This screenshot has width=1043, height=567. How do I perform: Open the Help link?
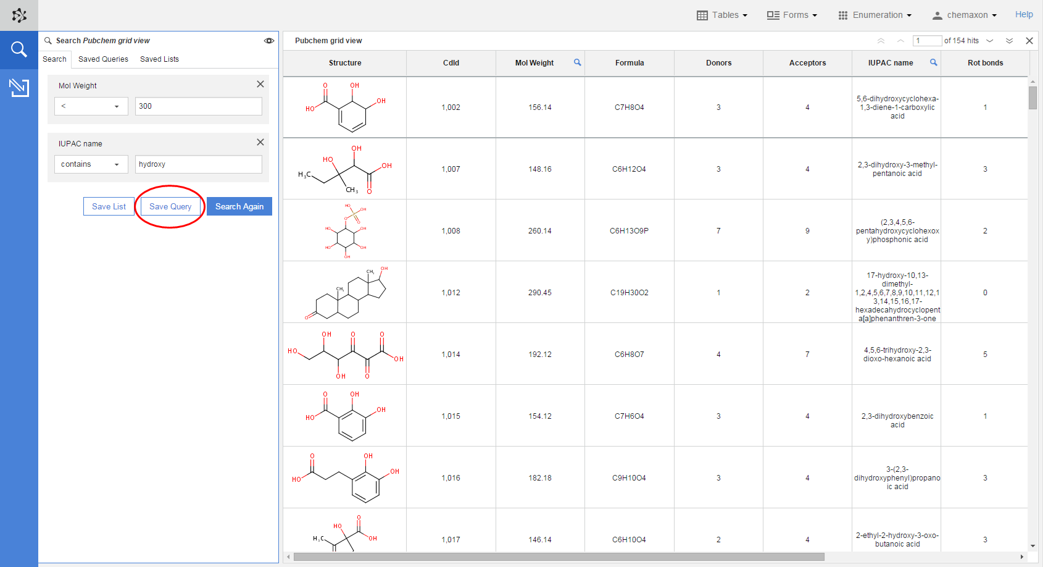coord(1024,14)
